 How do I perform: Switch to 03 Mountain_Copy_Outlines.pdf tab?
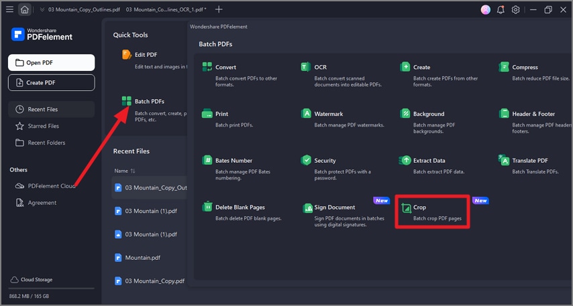point(84,9)
